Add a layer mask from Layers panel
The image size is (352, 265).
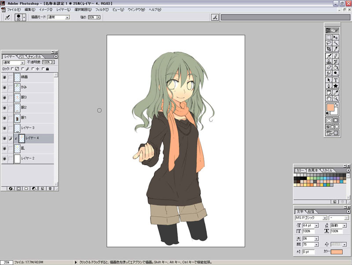[x=18, y=189]
